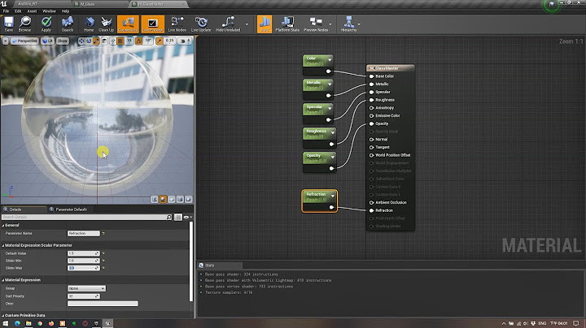Open the Hierarchy dropdown arrow

click(359, 24)
